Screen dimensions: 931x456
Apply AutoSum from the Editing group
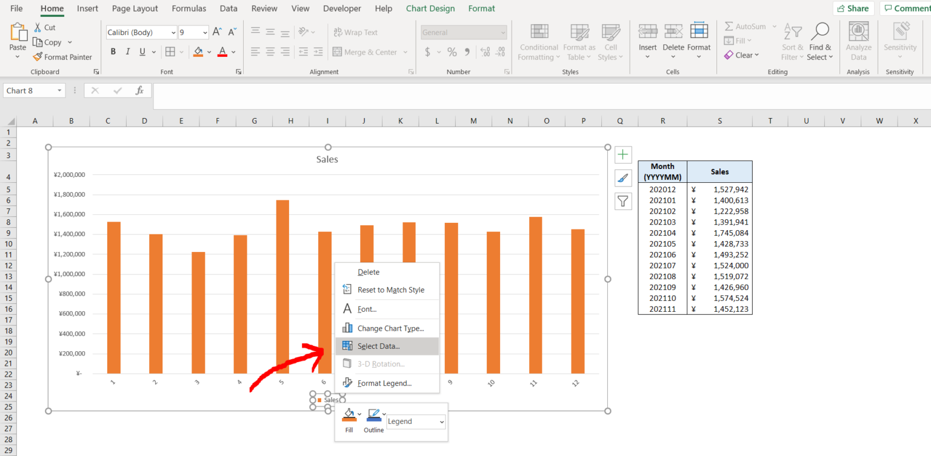click(746, 26)
